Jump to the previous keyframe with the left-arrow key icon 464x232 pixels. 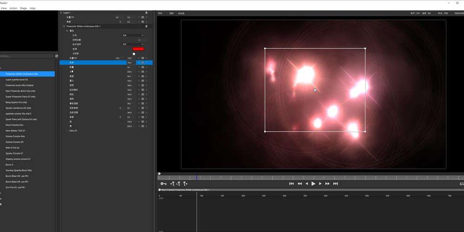(x=172, y=184)
